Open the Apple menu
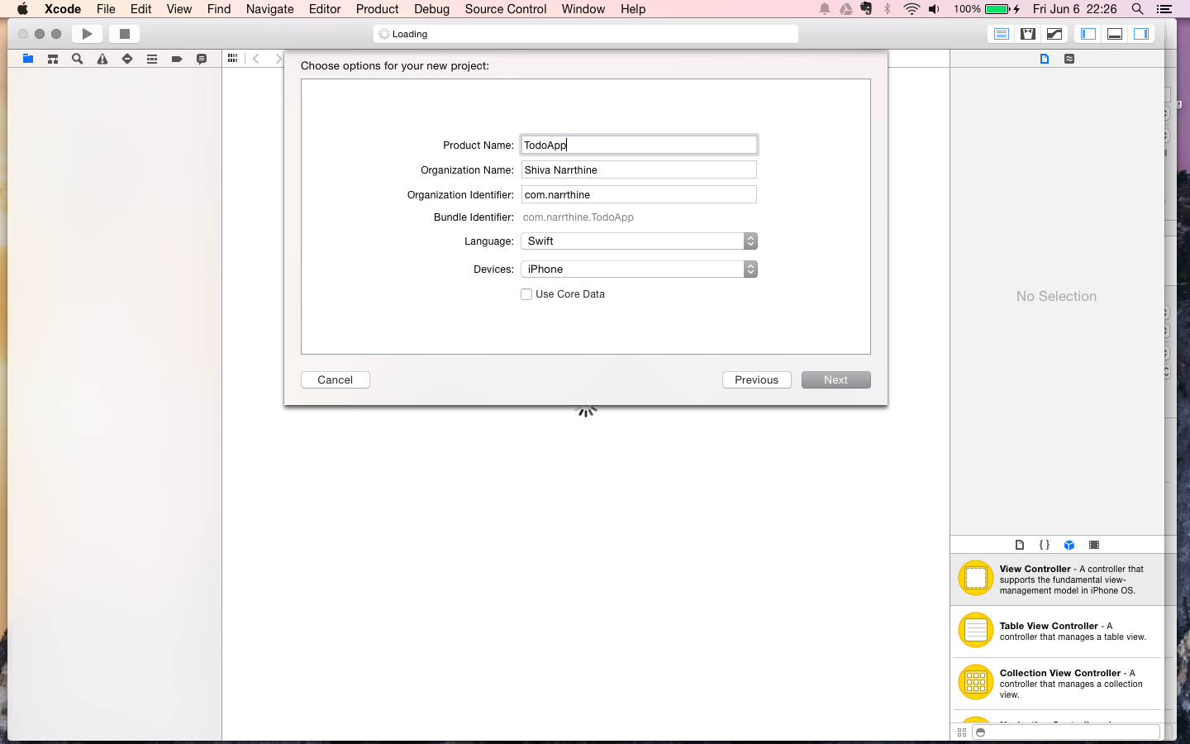The height and width of the screenshot is (744, 1190). tap(22, 9)
